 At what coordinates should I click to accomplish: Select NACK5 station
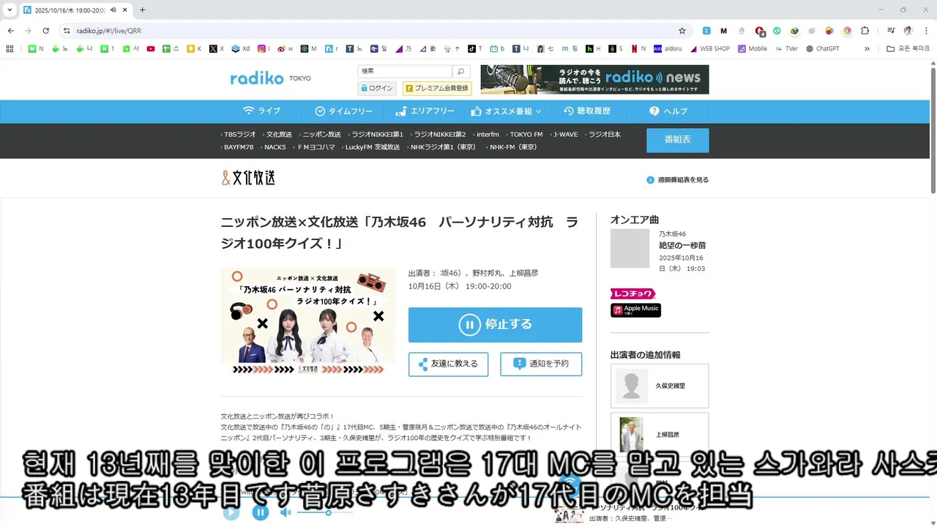point(274,147)
